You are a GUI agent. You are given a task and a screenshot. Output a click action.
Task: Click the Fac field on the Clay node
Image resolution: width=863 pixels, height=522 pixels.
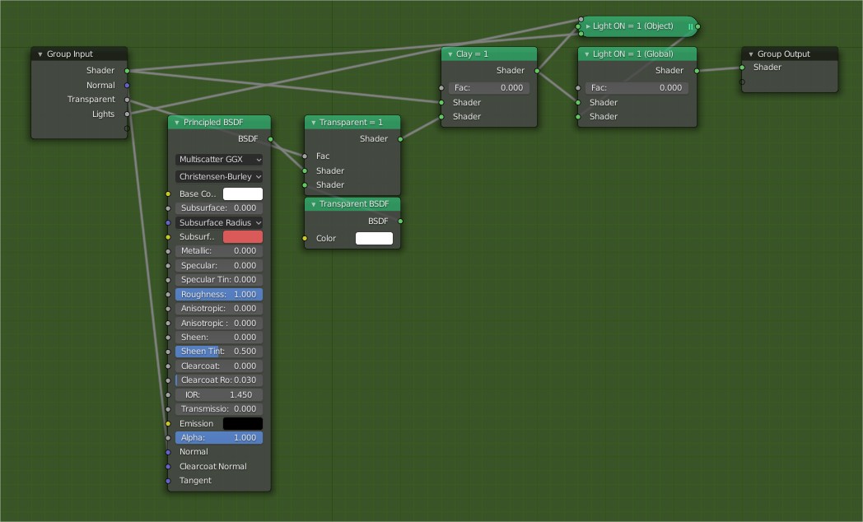pos(489,87)
